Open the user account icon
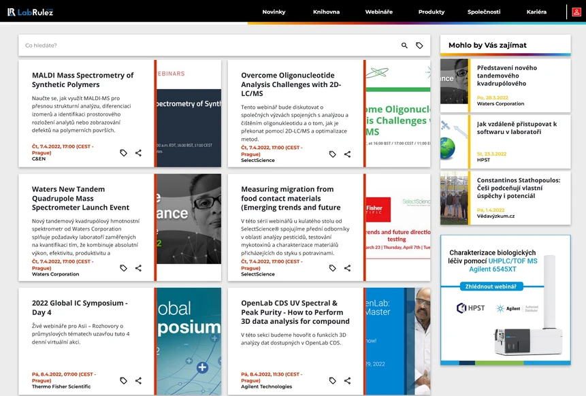This screenshot has width=586, height=396. point(576,12)
